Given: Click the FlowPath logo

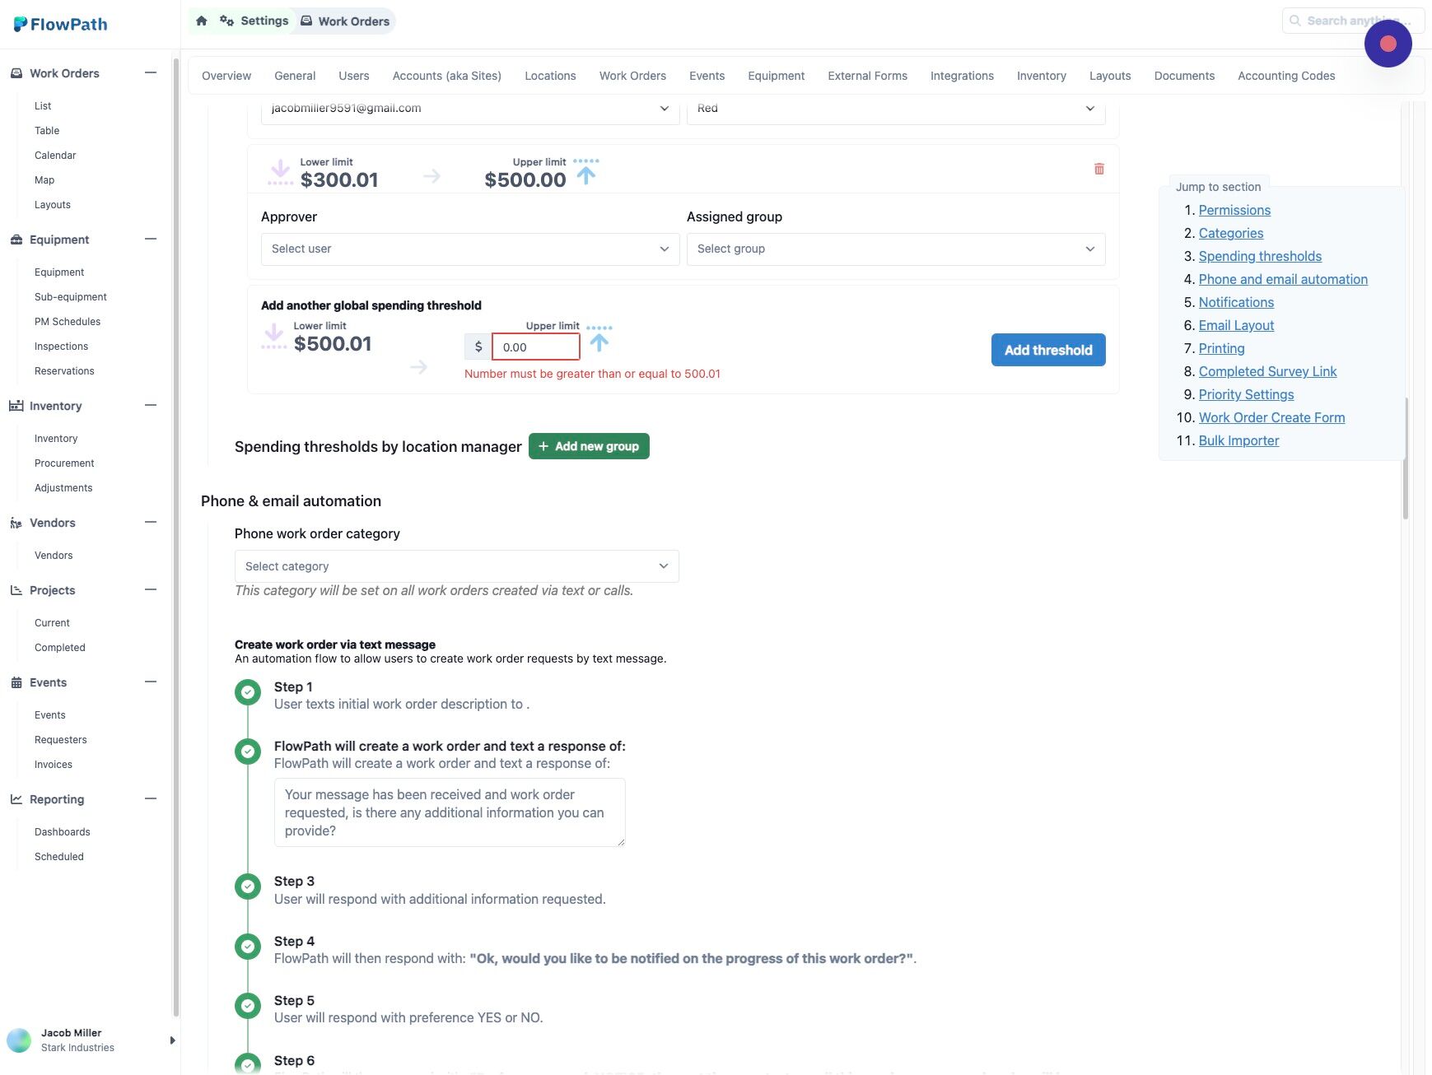Looking at the screenshot, I should [x=61, y=24].
